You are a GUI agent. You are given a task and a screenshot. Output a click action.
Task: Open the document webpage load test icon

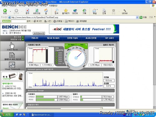tap(12, 55)
